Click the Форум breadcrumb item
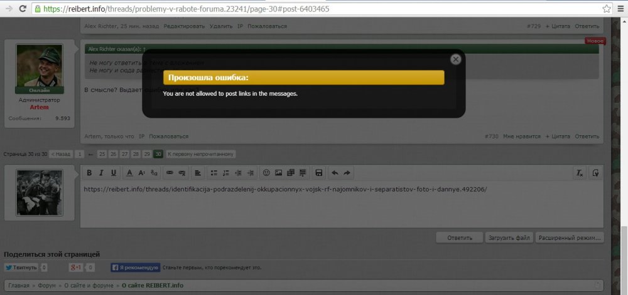628x295 pixels. (46, 286)
